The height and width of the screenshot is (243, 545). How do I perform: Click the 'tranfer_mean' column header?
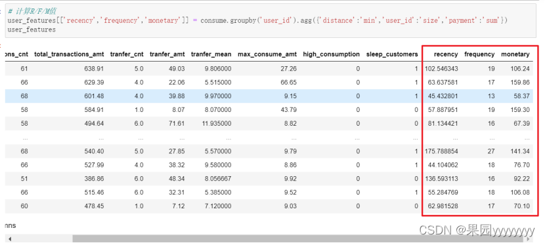click(211, 54)
